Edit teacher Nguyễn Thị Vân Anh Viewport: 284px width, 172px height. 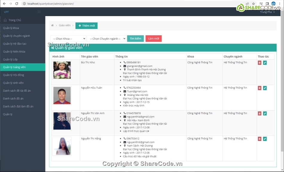(x=265, y=113)
